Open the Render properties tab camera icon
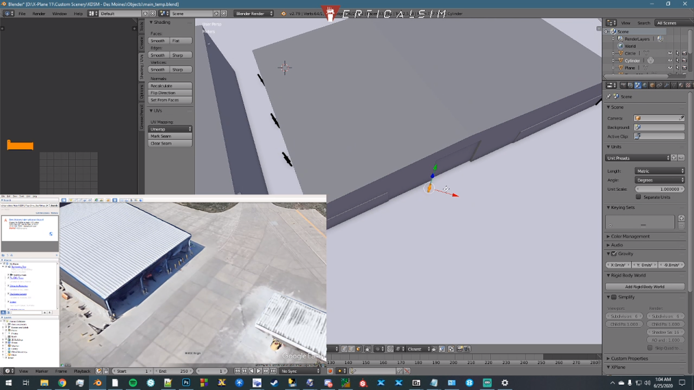 (623, 85)
